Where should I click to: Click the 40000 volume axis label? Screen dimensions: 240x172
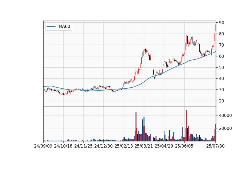(225, 115)
